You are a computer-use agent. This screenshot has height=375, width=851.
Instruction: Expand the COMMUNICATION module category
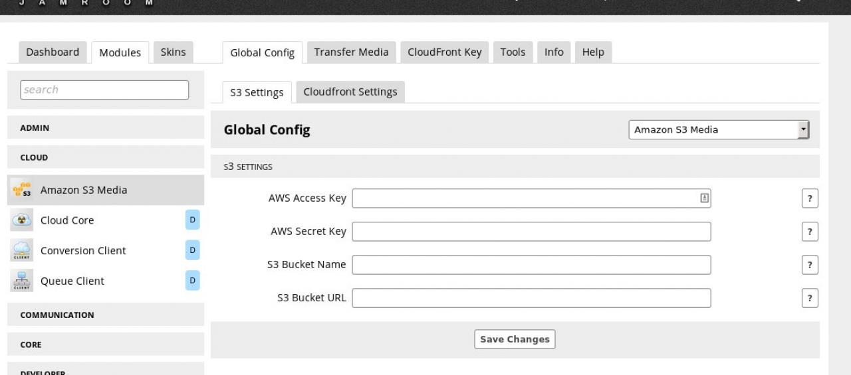(x=105, y=315)
